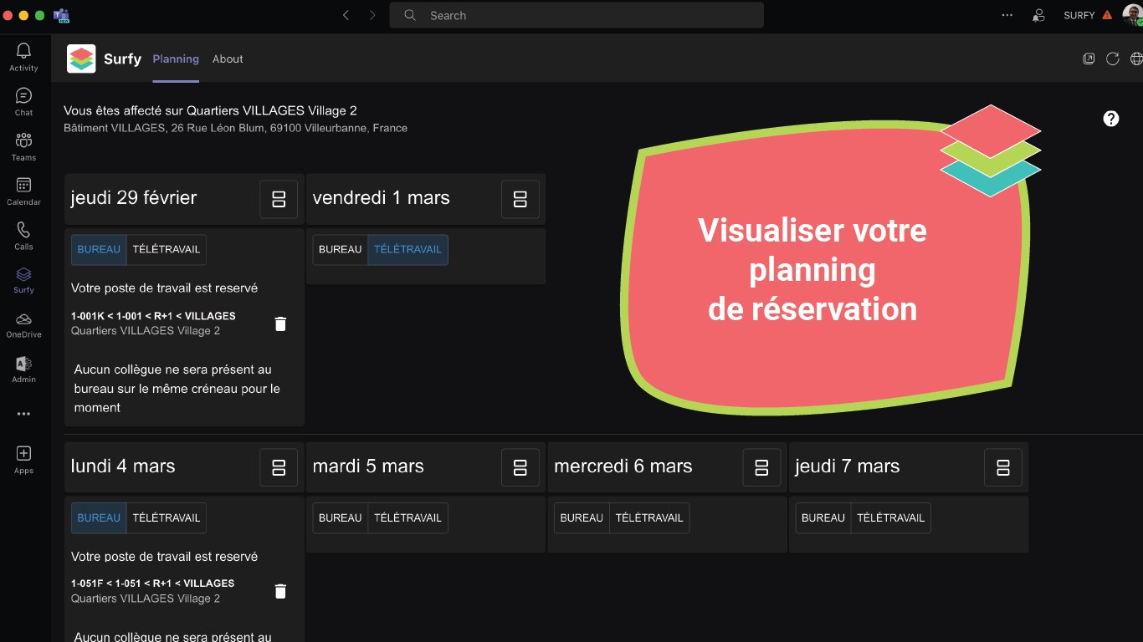Screen dimensions: 1143x642
Task: Select TÉLÉTRAVAIL for jeudi 29 février
Action: (167, 249)
